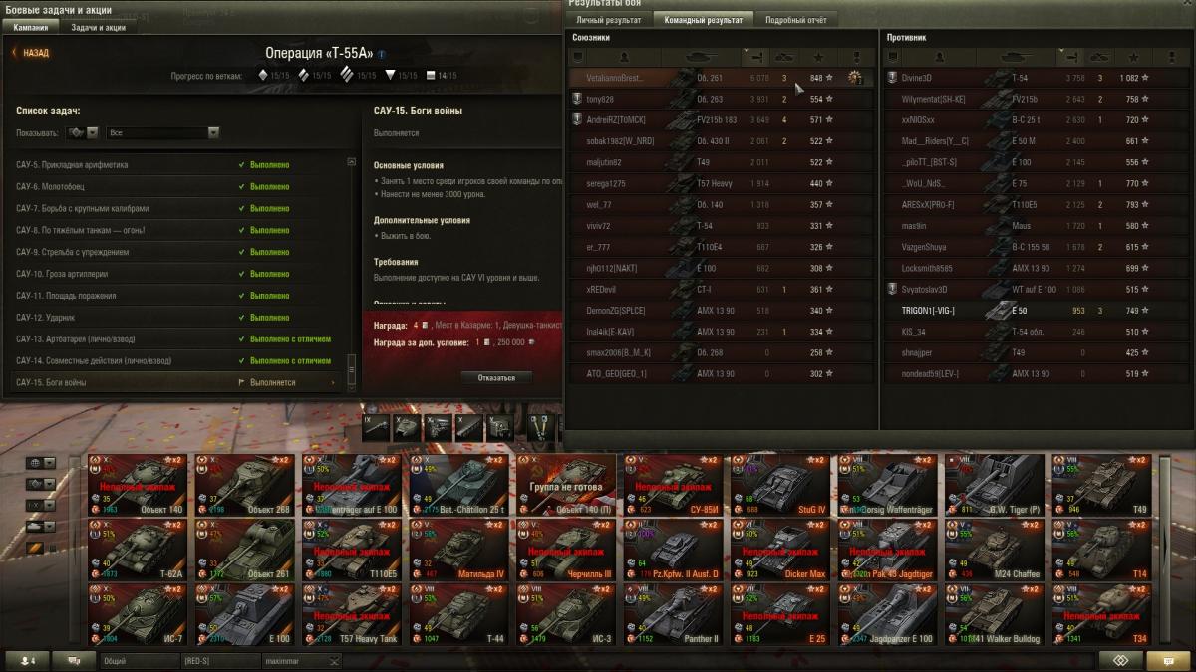1196x672 pixels.
Task: Sort allies by frags column icon
Action: click(786, 56)
